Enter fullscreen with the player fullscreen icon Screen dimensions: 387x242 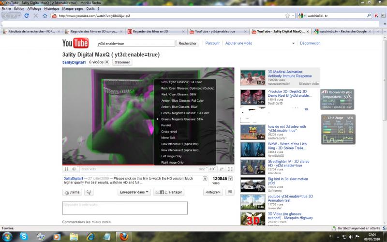[x=230, y=169]
